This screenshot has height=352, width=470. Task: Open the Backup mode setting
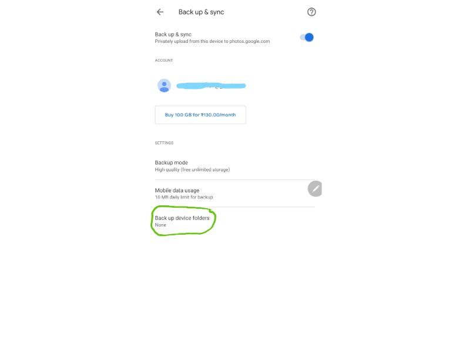pos(234,166)
